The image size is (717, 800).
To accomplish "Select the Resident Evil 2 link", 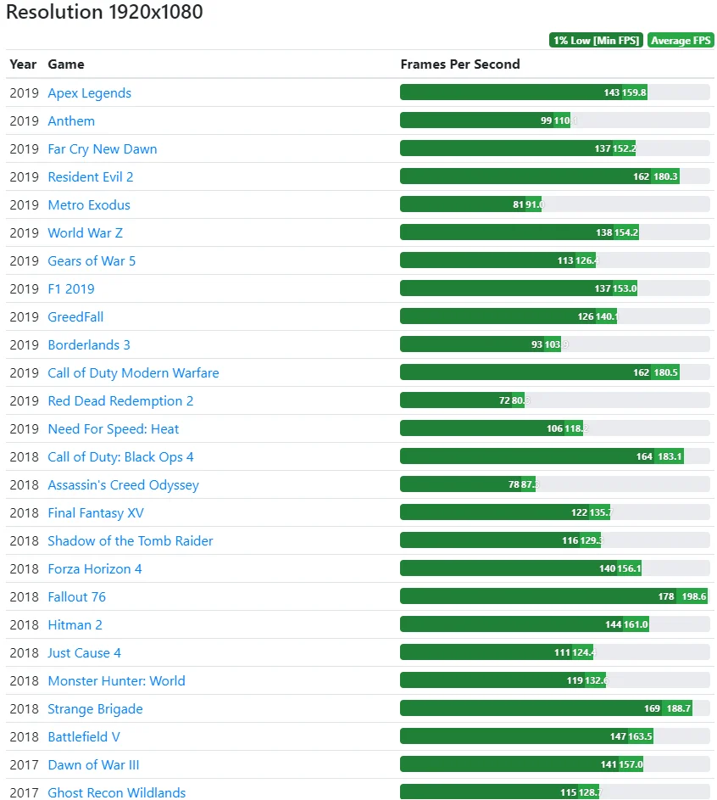I will tap(90, 177).
